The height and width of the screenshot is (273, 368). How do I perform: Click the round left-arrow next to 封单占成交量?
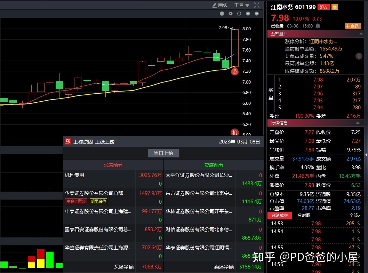[359, 56]
